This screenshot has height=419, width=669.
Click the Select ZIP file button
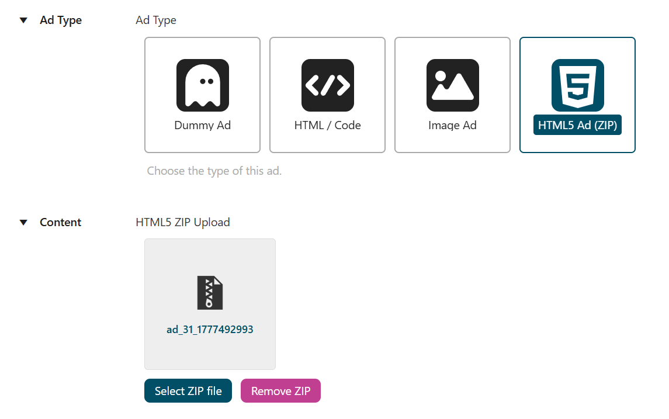coord(188,391)
